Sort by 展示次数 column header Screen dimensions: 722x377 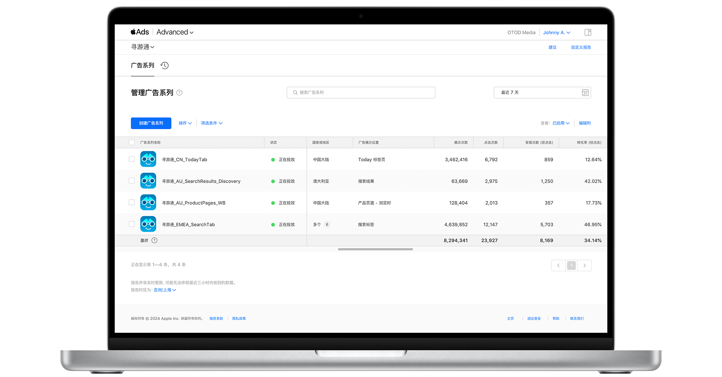460,142
